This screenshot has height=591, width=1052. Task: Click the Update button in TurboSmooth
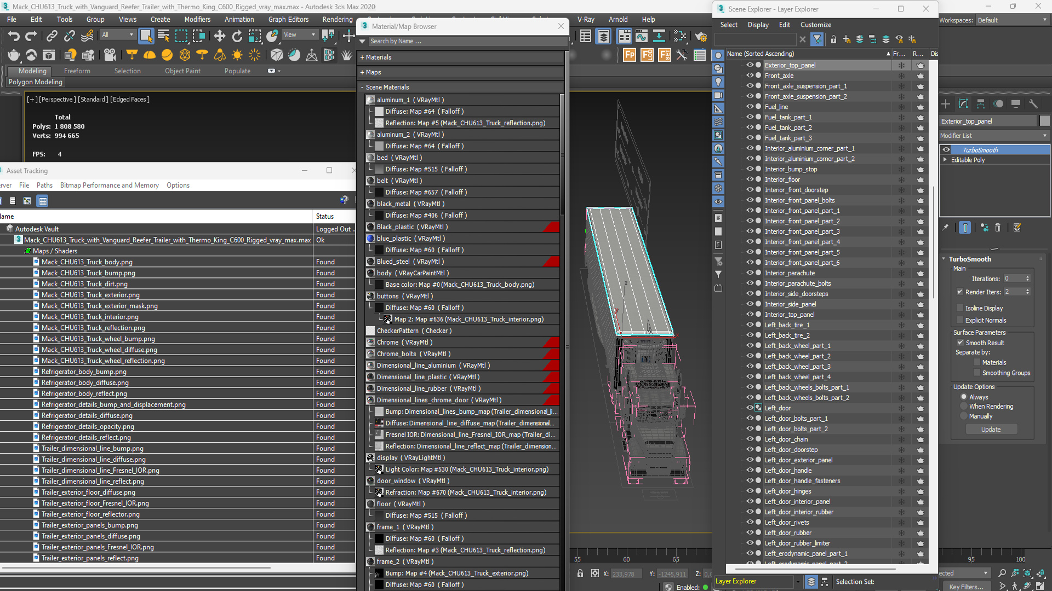(991, 430)
